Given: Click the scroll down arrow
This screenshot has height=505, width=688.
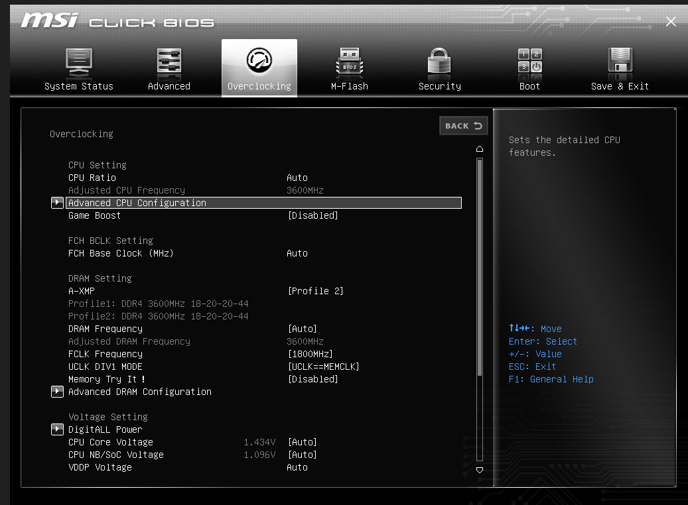Looking at the screenshot, I should [x=480, y=470].
